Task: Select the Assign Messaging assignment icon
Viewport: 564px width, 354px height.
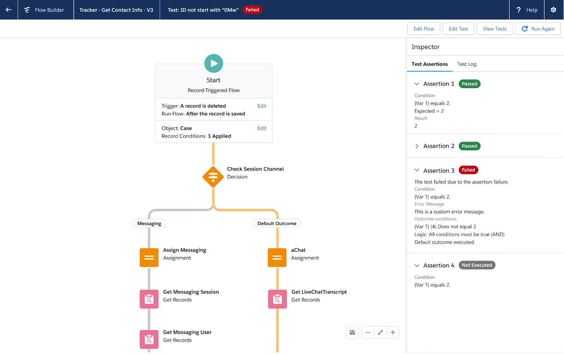Action: [x=149, y=258]
